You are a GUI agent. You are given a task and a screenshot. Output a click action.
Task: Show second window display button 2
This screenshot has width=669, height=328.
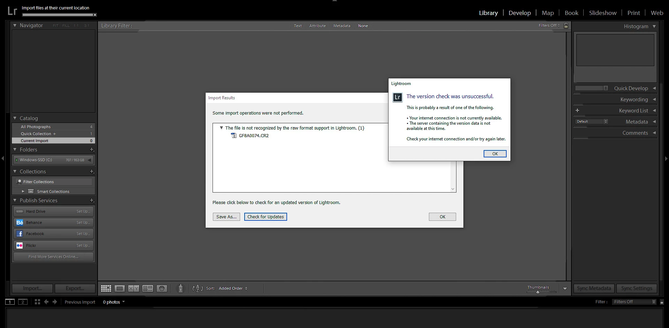coord(23,302)
